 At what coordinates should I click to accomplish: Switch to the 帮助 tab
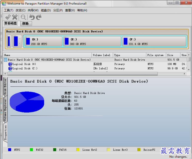coord(26,24)
